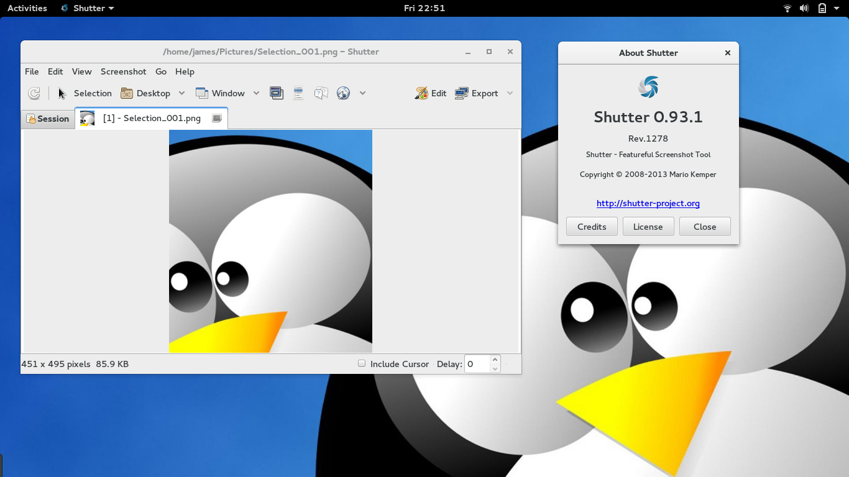The height and width of the screenshot is (477, 849).
Task: Click the volume speaker icon
Action: [x=804, y=8]
